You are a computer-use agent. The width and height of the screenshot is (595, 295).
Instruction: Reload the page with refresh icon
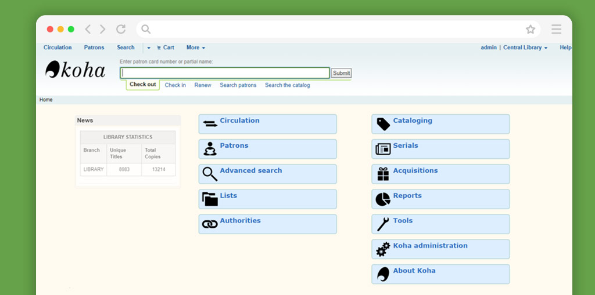[x=121, y=29]
